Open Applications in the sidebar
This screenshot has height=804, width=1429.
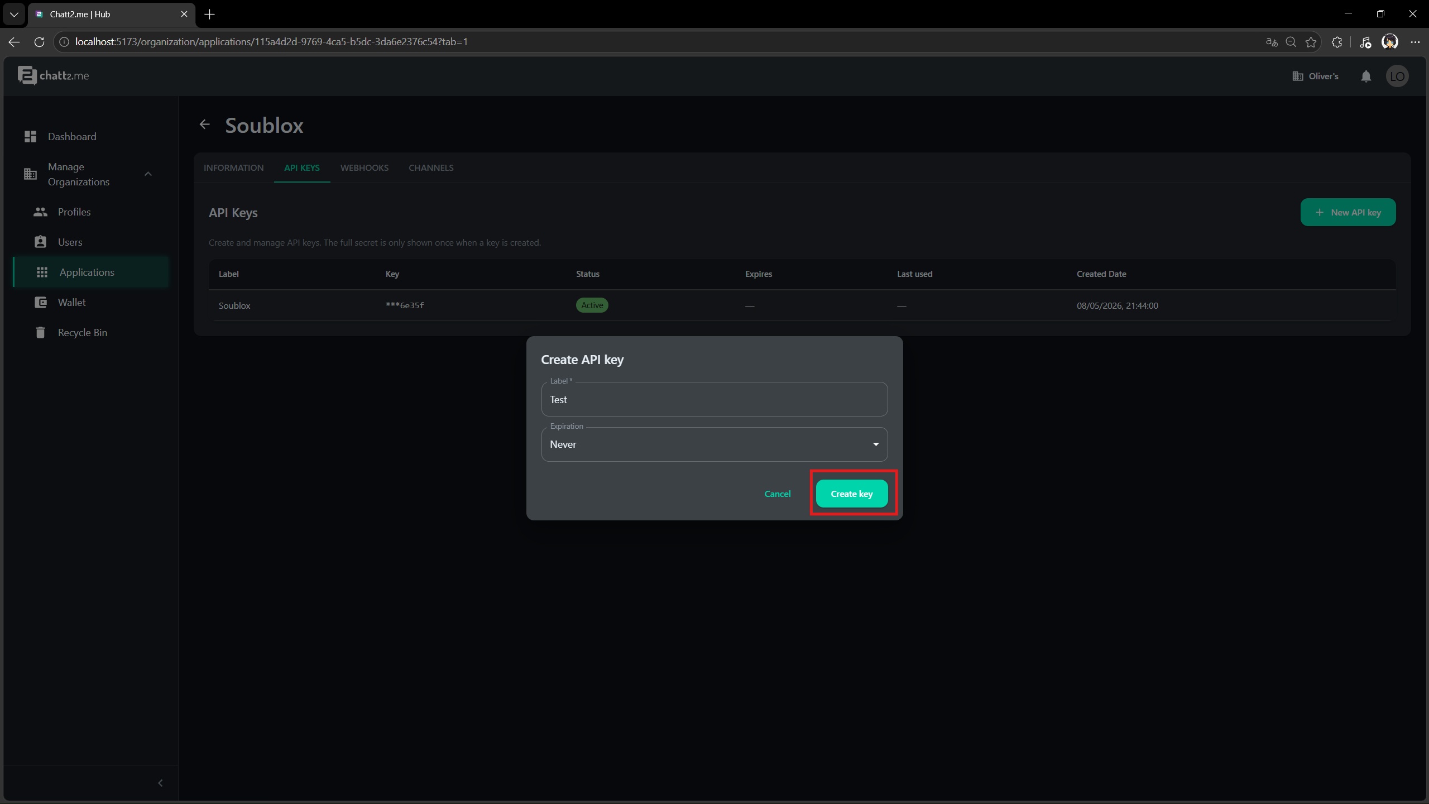point(91,272)
